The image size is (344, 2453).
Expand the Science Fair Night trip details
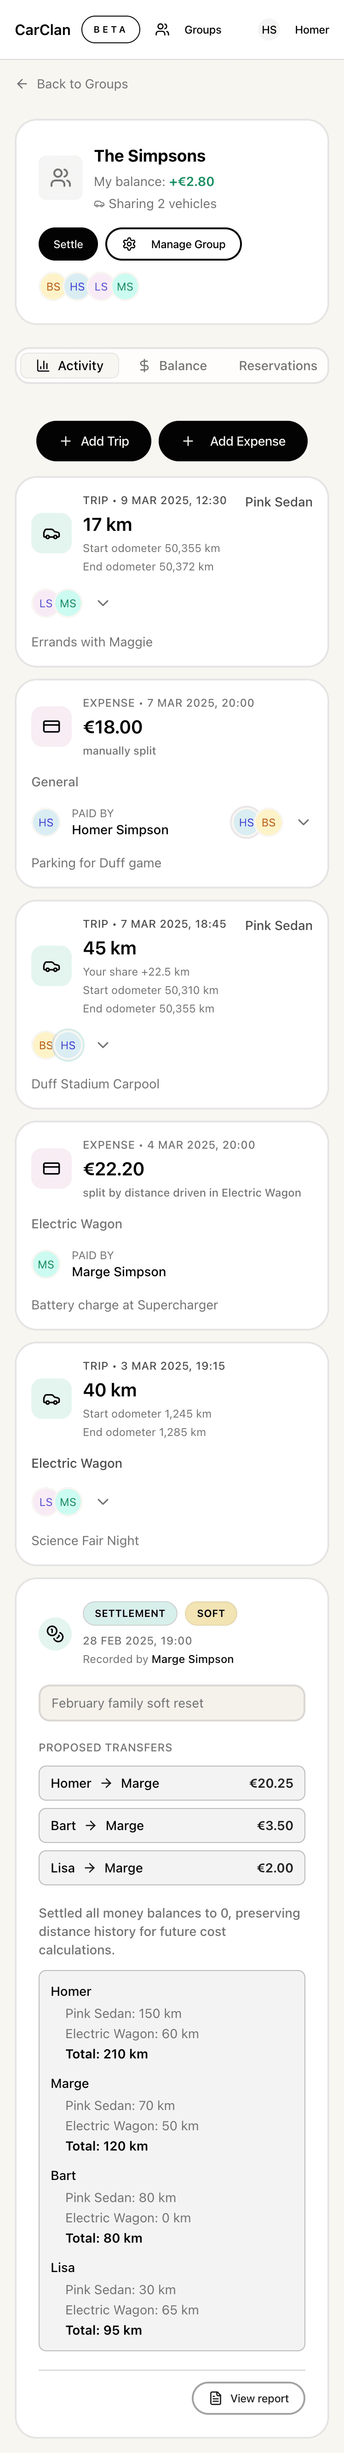[x=103, y=1502]
